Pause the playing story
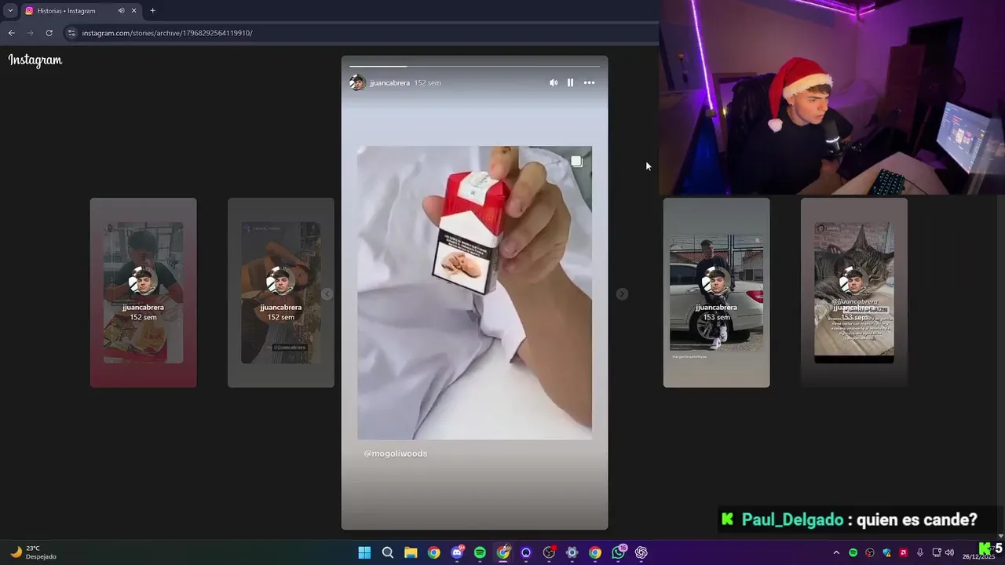1005x565 pixels. pyautogui.click(x=570, y=82)
